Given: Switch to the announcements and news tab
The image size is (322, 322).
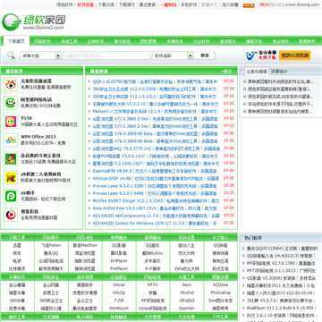Looking at the screenshot, I should [257, 72].
